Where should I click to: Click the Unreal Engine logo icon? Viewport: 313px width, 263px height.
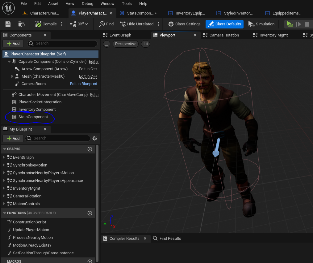8,8
